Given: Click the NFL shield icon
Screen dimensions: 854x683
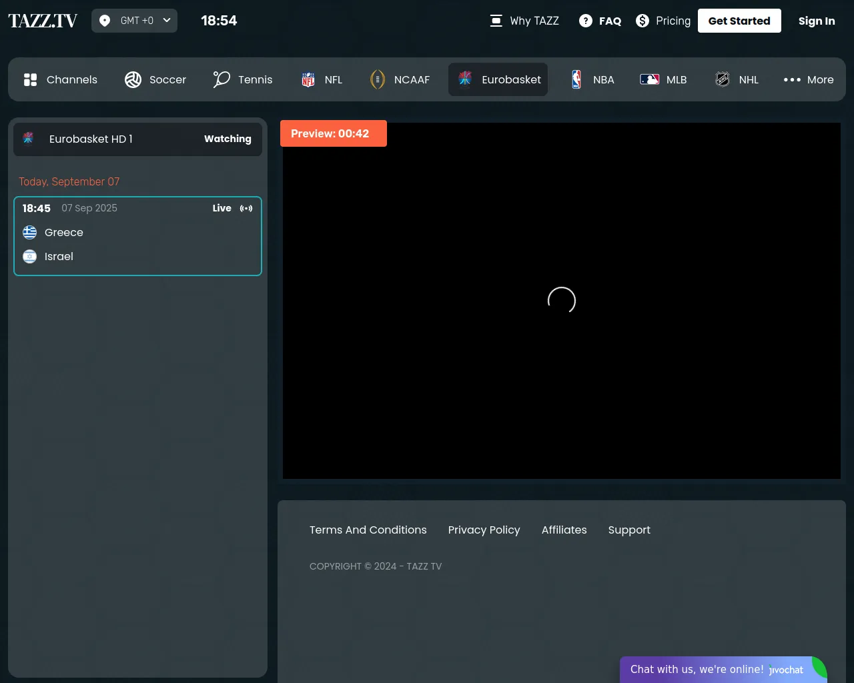Looking at the screenshot, I should [308, 80].
